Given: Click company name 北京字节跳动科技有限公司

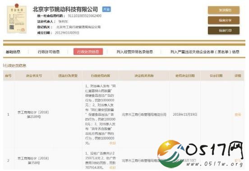Looking at the screenshot, I should click(65, 9).
